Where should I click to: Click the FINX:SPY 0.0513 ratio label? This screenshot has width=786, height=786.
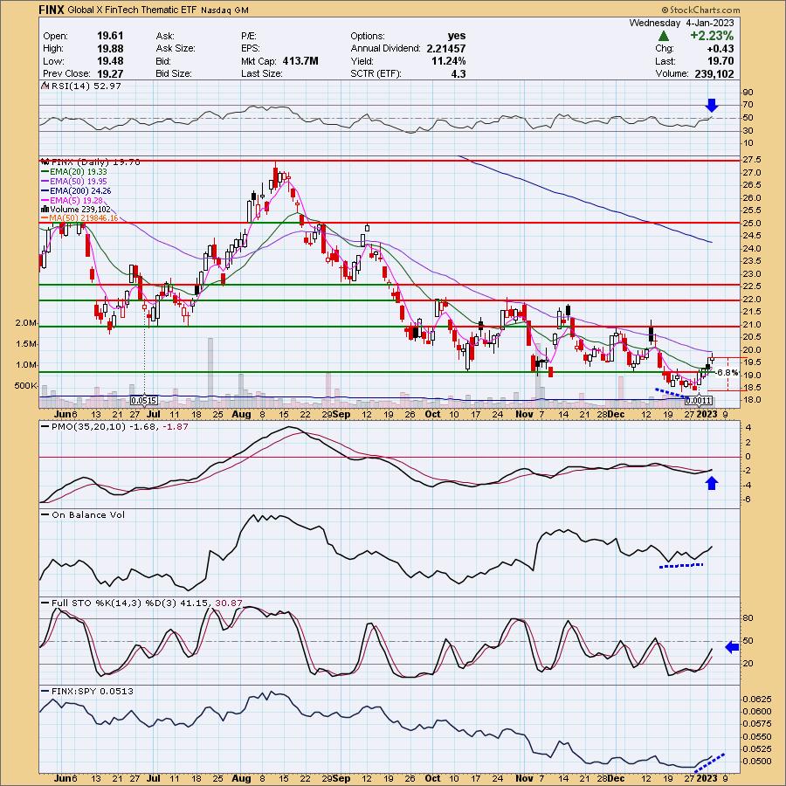[x=93, y=692]
